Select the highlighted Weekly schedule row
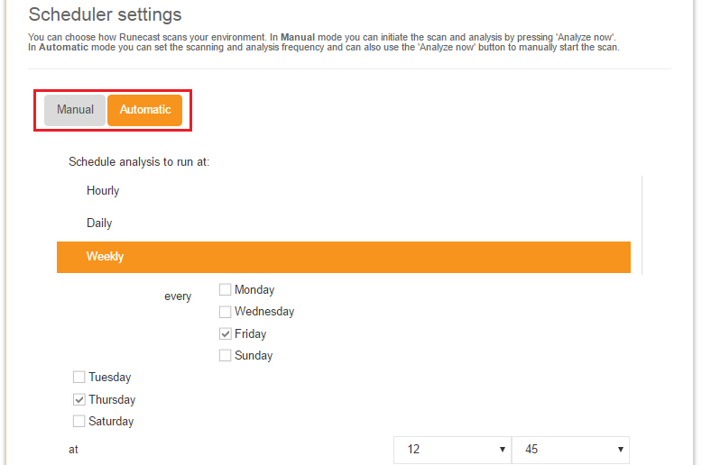 coord(343,257)
